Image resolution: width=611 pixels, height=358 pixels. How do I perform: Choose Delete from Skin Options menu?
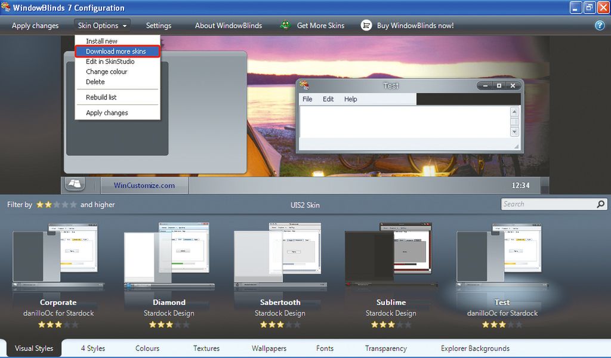click(x=118, y=81)
